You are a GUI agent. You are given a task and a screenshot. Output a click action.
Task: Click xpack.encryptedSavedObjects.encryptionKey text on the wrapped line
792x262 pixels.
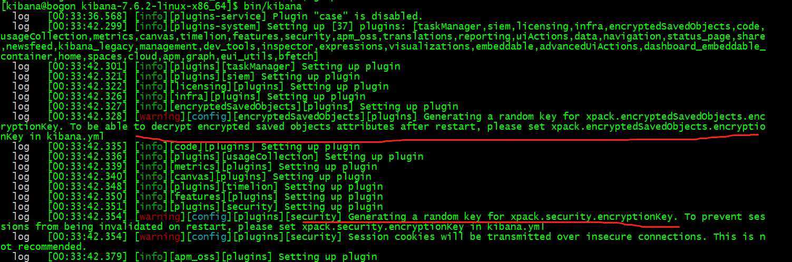658,127
